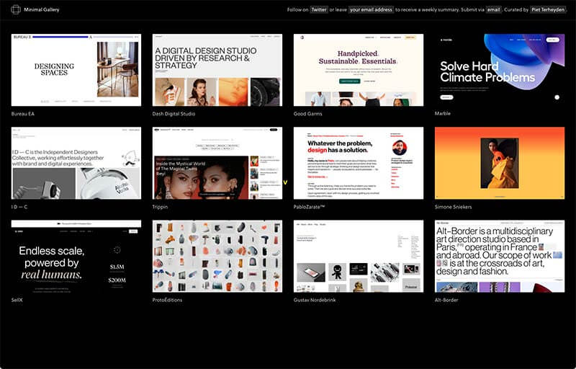Viewport: 576px width, 369px height.
Task: Click the 'Dash Digital Studio' caption
Action: click(x=174, y=114)
